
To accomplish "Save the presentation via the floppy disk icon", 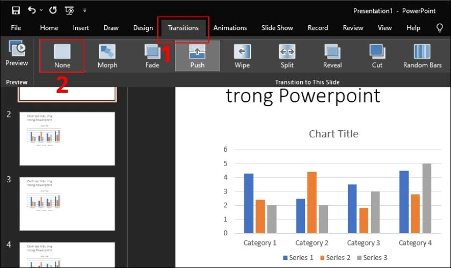I will [x=16, y=11].
